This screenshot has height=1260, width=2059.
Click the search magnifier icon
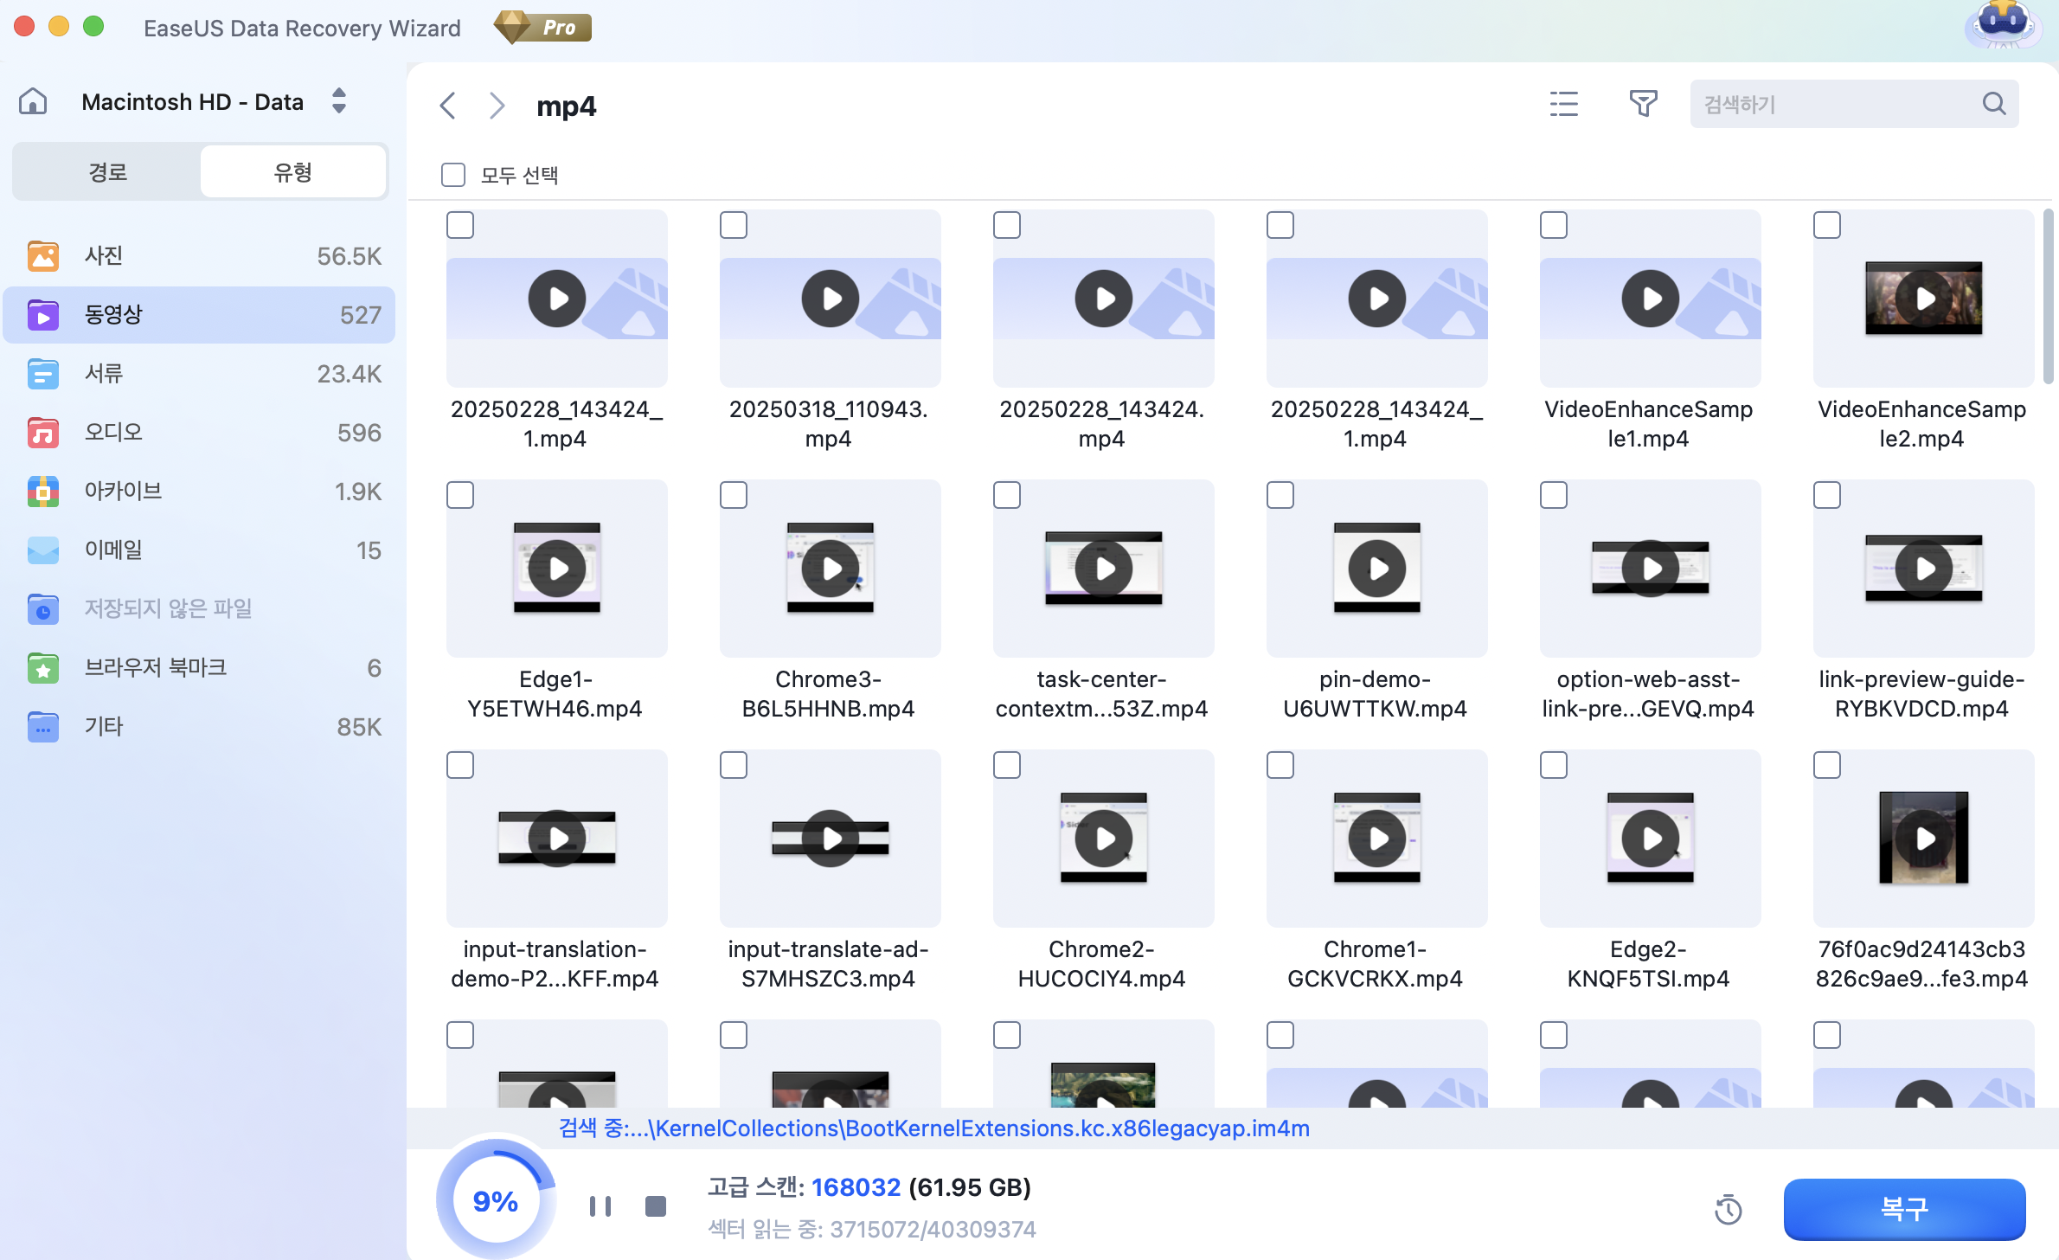[x=1994, y=104]
